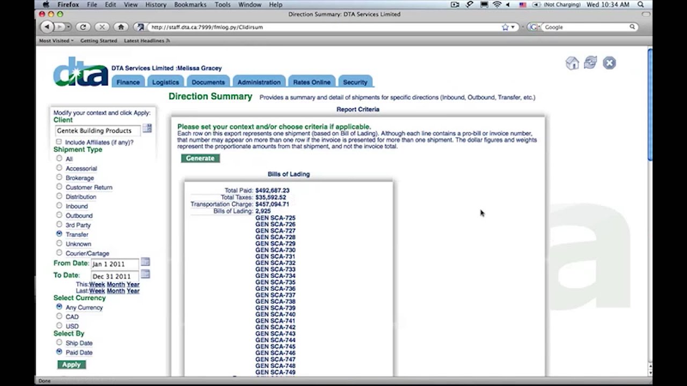Click the volume icon in menu bar

508,4
